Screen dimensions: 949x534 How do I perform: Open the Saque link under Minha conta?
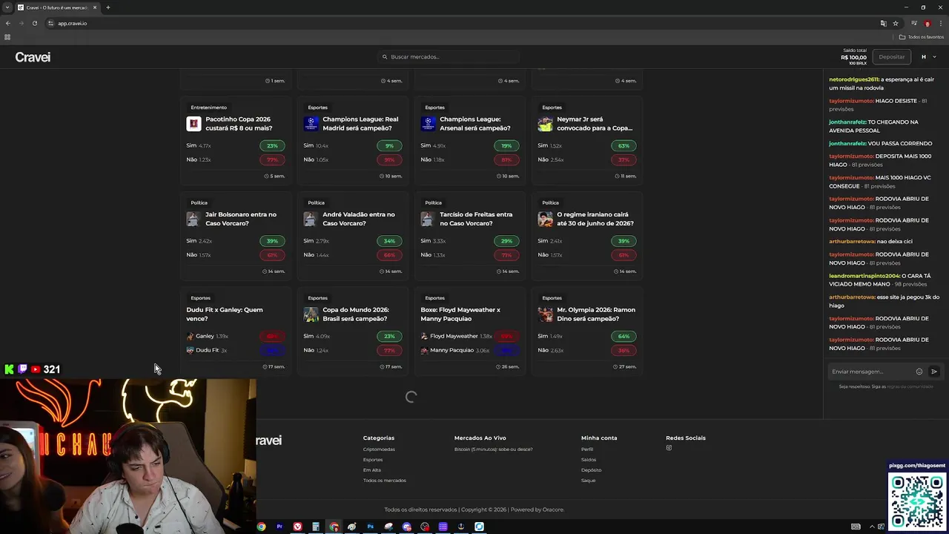[x=589, y=481]
